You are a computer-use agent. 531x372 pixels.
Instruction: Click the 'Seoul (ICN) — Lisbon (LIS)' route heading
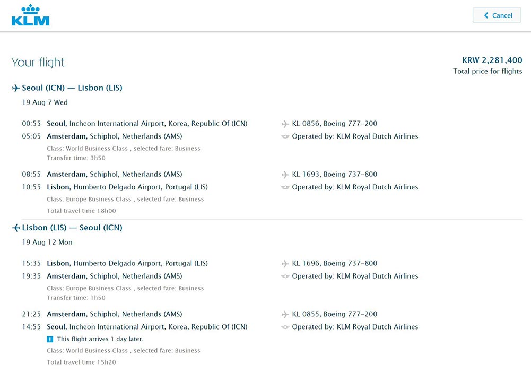coord(72,88)
